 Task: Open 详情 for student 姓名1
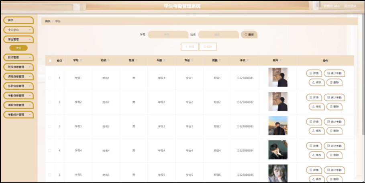(314, 73)
